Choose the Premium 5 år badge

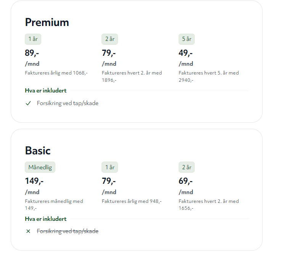[187, 39]
